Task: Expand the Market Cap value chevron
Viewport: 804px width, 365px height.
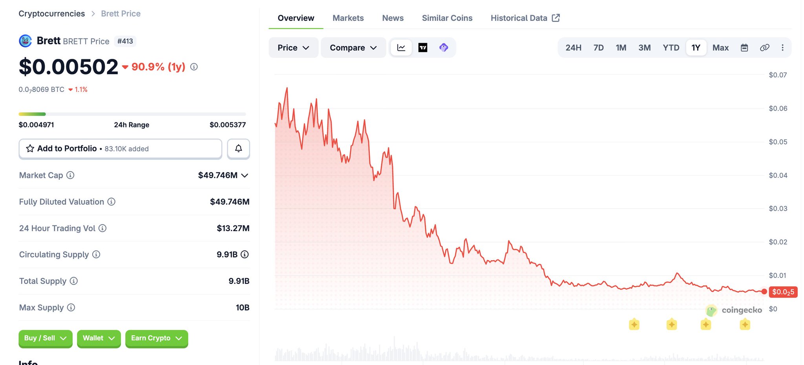Action: pyautogui.click(x=245, y=175)
